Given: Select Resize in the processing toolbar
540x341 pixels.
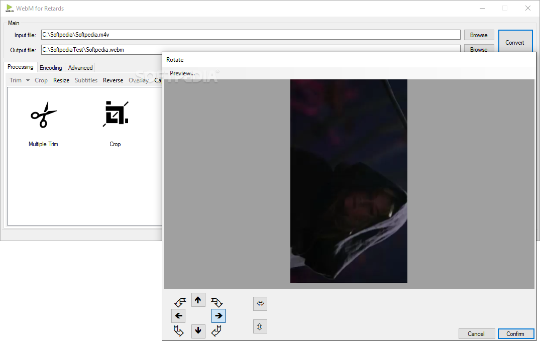Looking at the screenshot, I should click(61, 80).
